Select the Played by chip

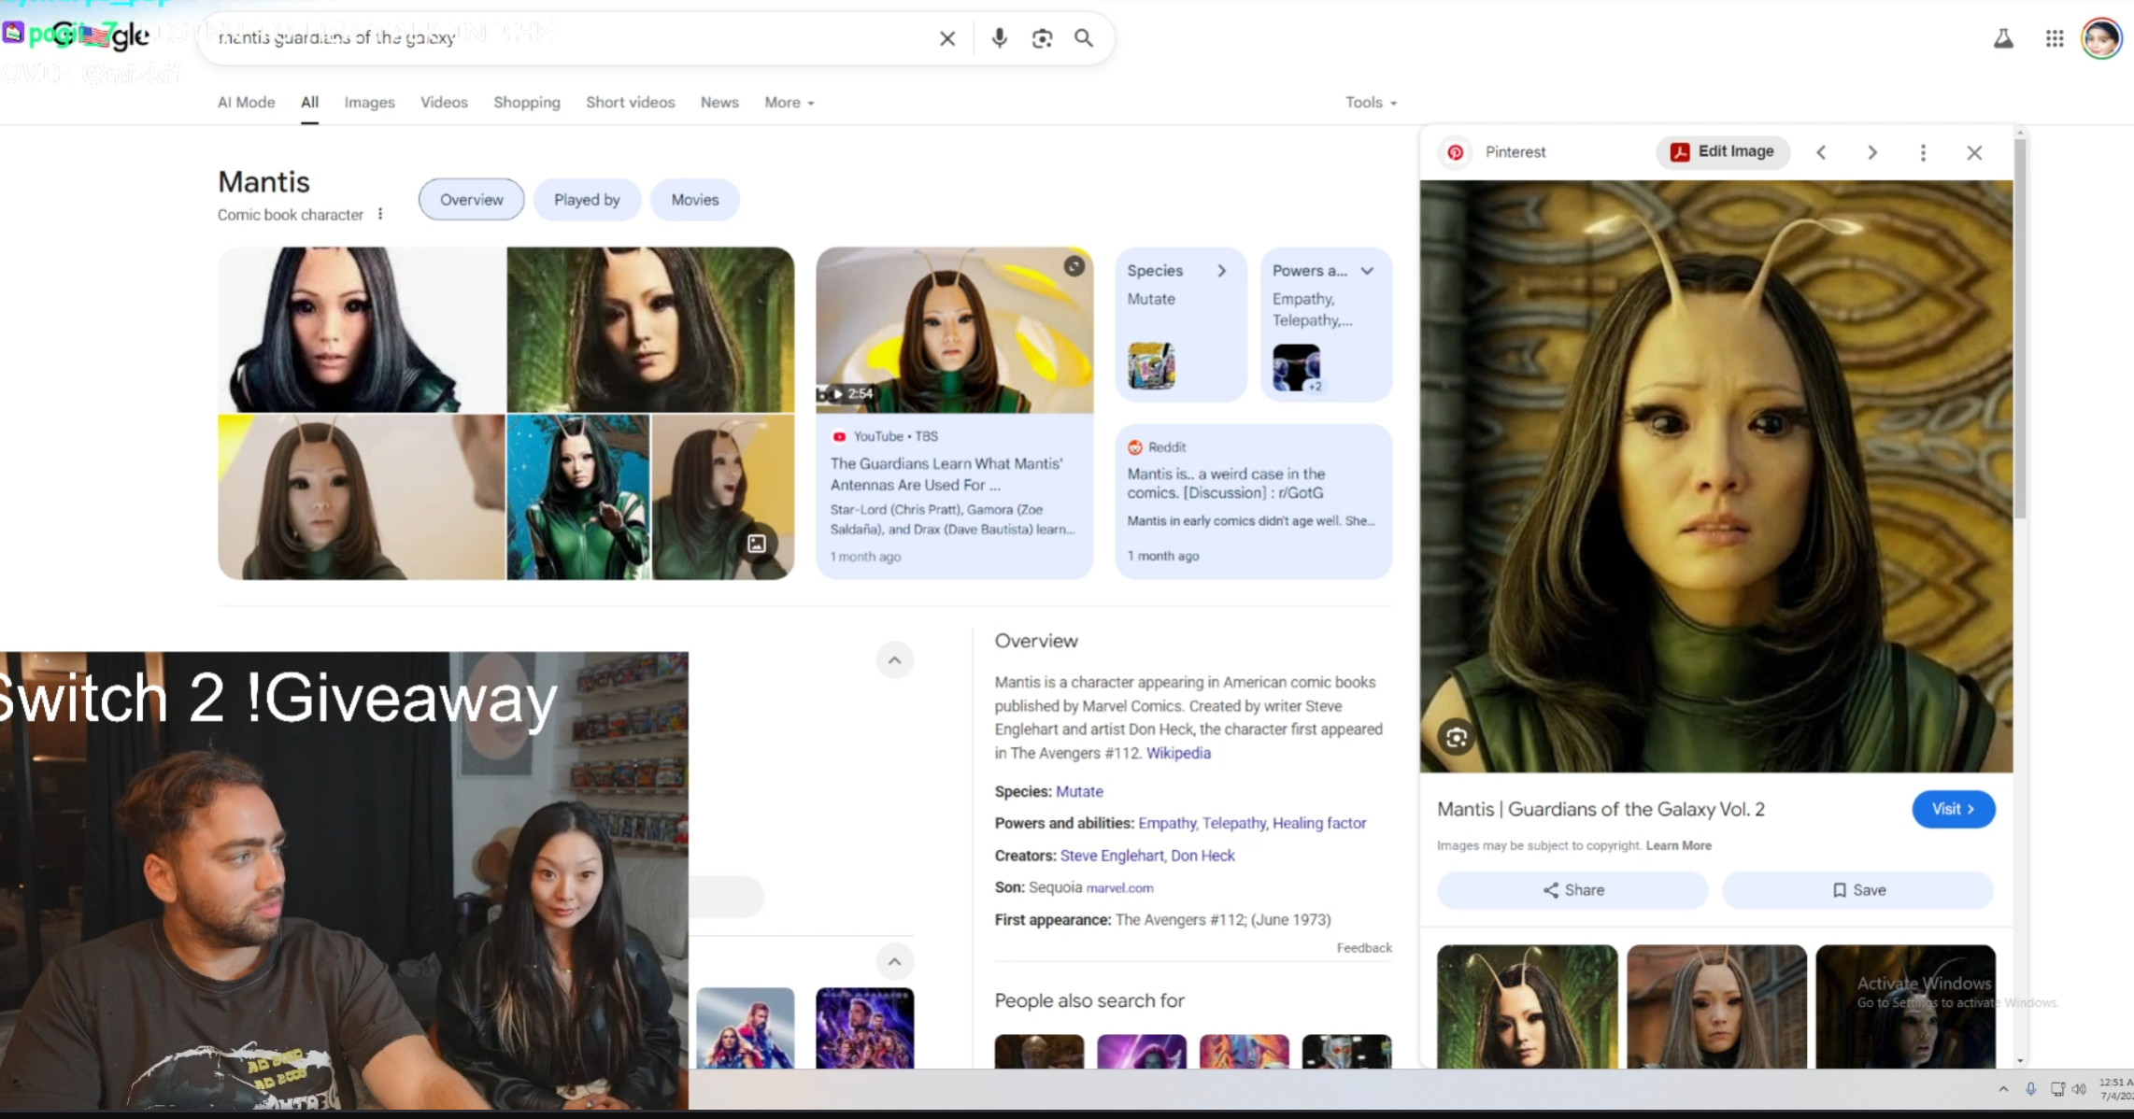pyautogui.click(x=587, y=200)
